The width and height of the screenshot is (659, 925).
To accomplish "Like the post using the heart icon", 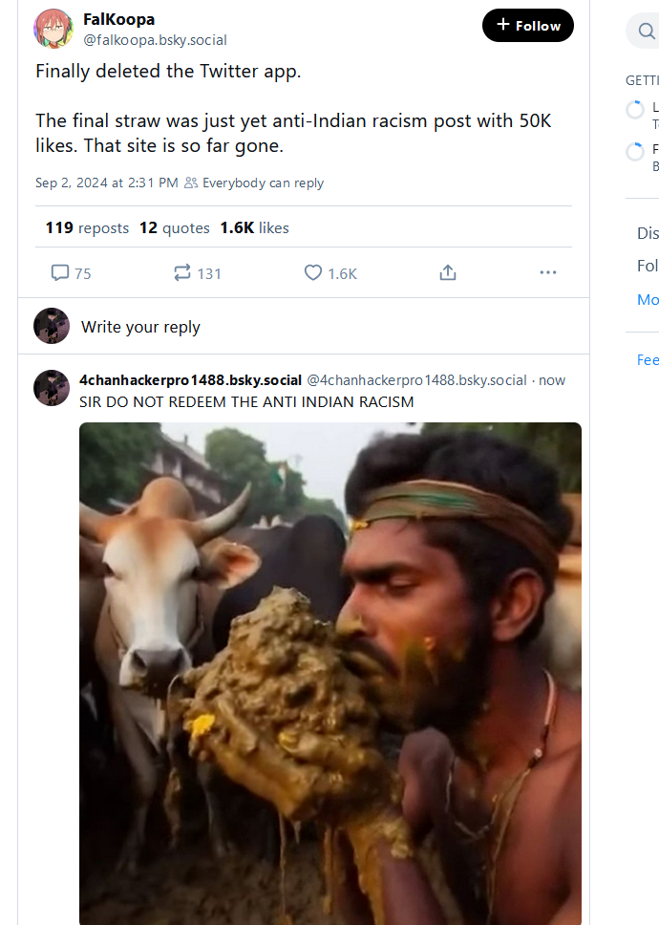I will 313,273.
